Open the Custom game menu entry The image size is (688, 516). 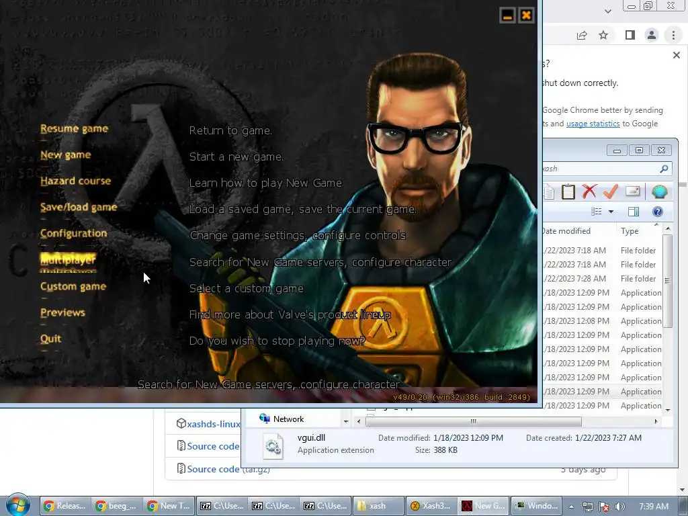click(x=73, y=286)
